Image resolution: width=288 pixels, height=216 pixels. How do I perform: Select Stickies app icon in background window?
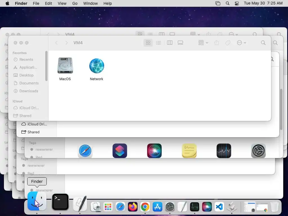tap(189, 151)
